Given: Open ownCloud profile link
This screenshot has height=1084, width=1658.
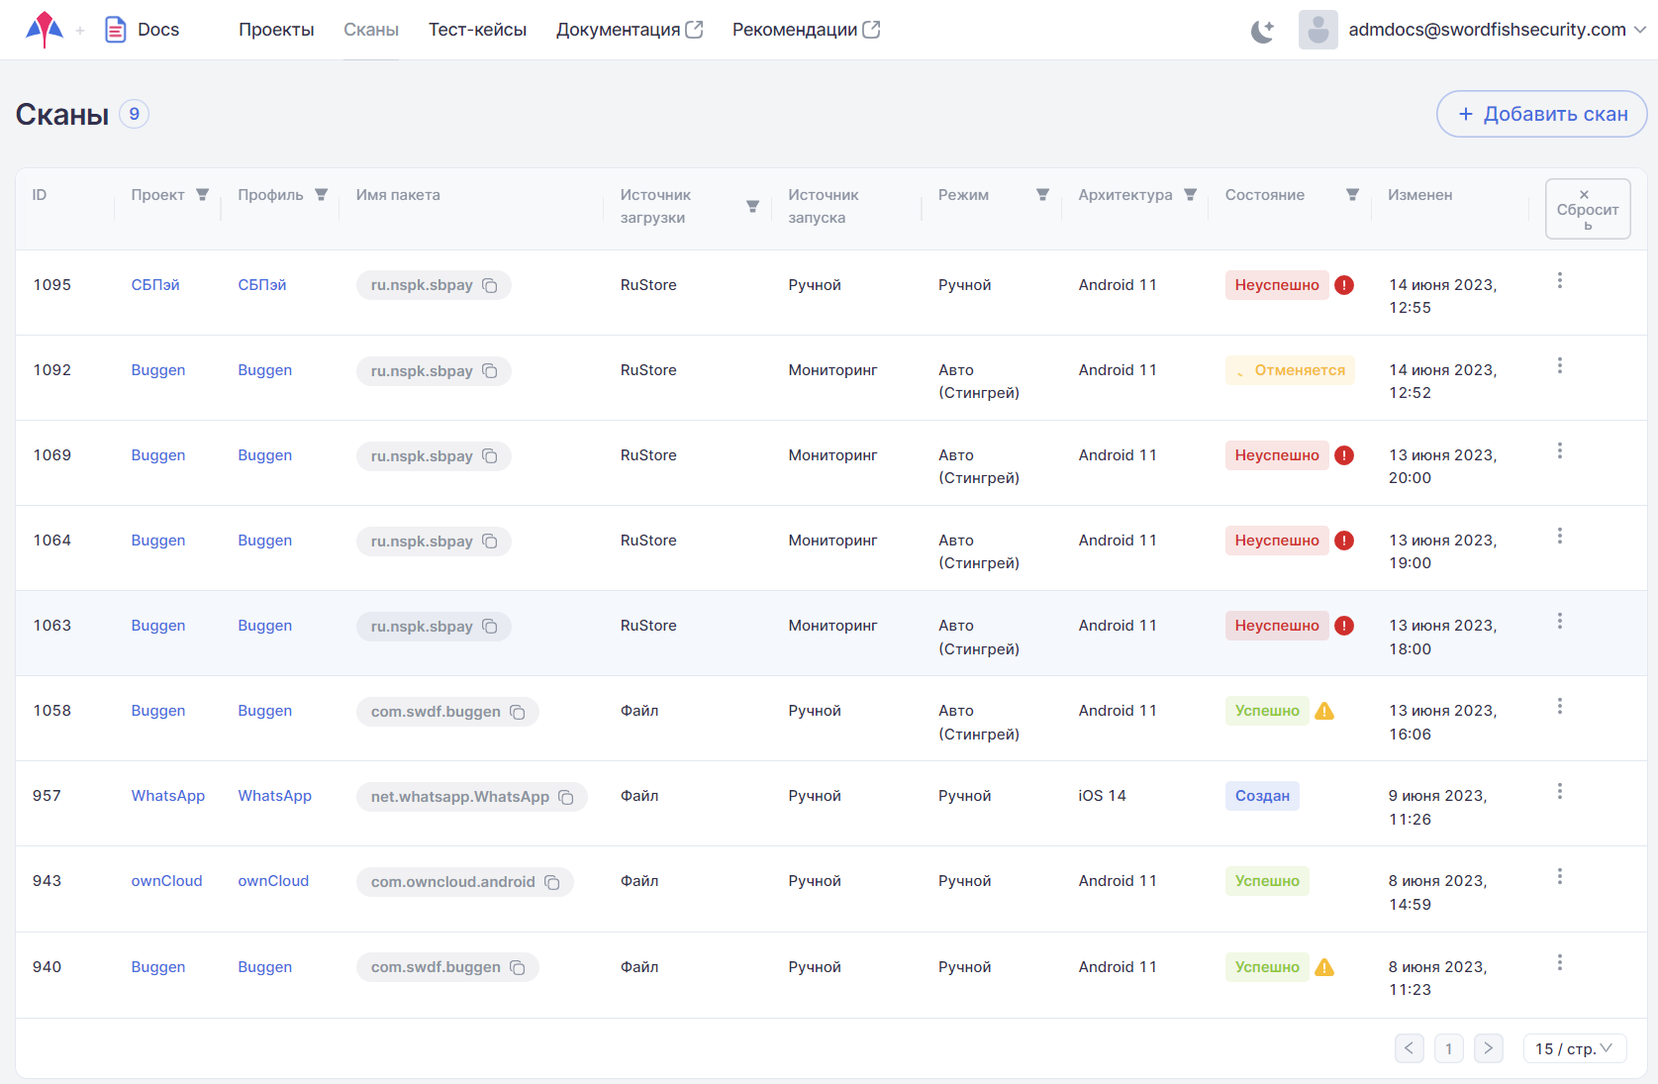Looking at the screenshot, I should pos(273,881).
